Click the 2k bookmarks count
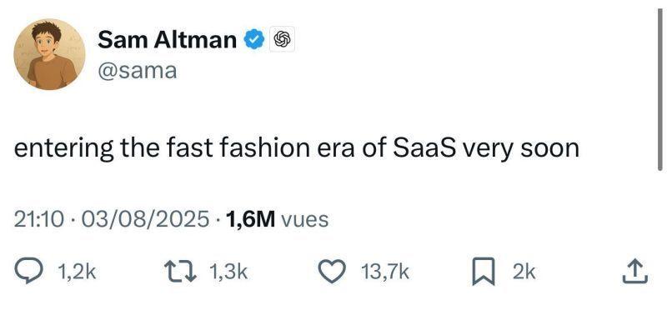 point(524,272)
